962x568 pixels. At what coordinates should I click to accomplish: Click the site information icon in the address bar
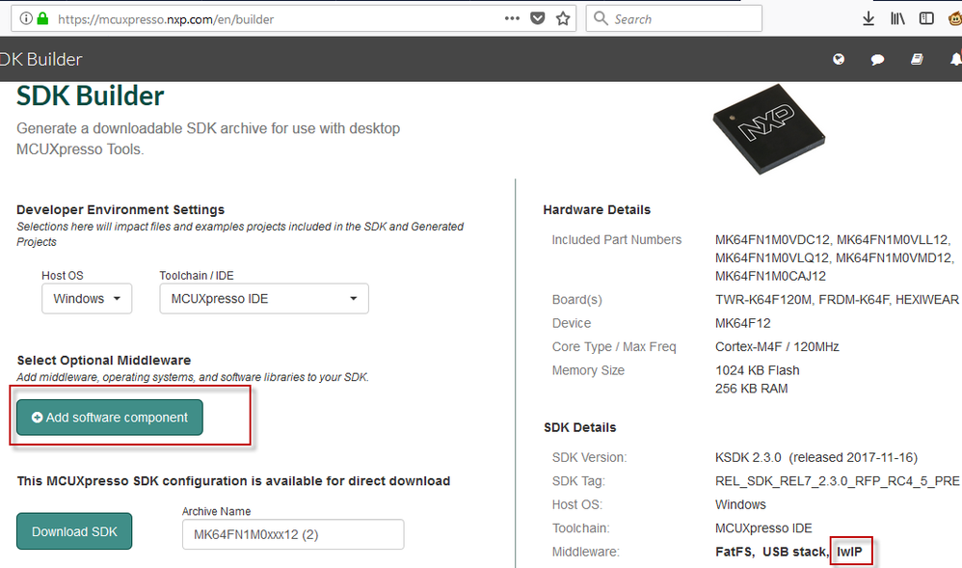click(26, 19)
